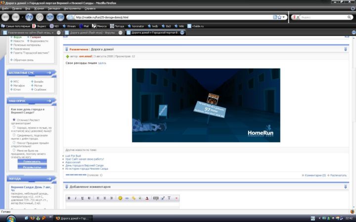Click the Italic button in the comment editor
The image size is (356, 222).
76,198
